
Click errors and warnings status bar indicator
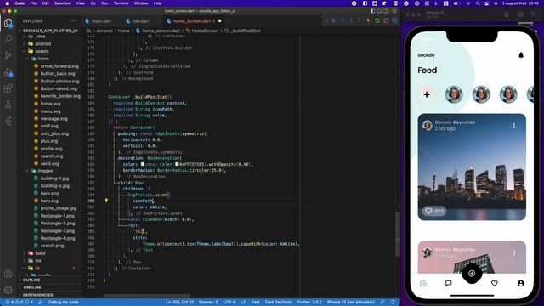(x=19, y=303)
